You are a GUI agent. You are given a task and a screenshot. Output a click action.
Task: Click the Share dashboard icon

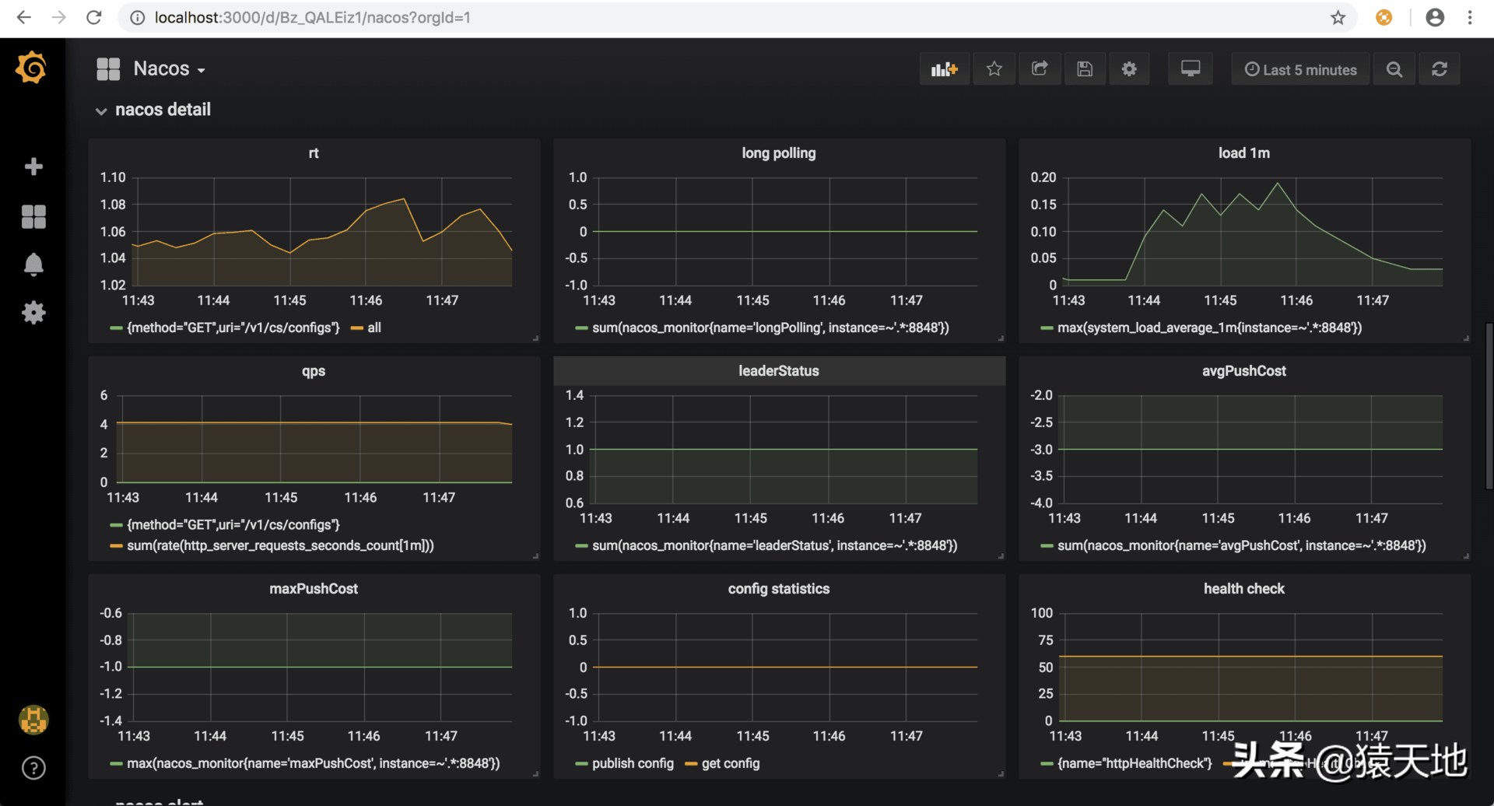[1039, 69]
